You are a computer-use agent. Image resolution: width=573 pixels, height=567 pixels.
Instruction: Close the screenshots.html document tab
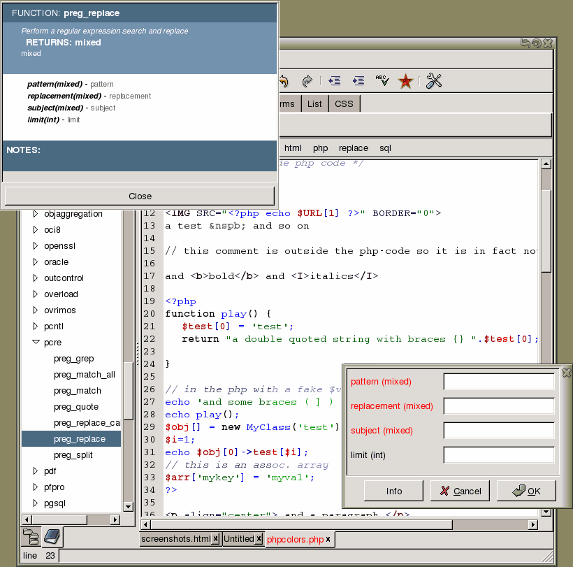pos(215,539)
